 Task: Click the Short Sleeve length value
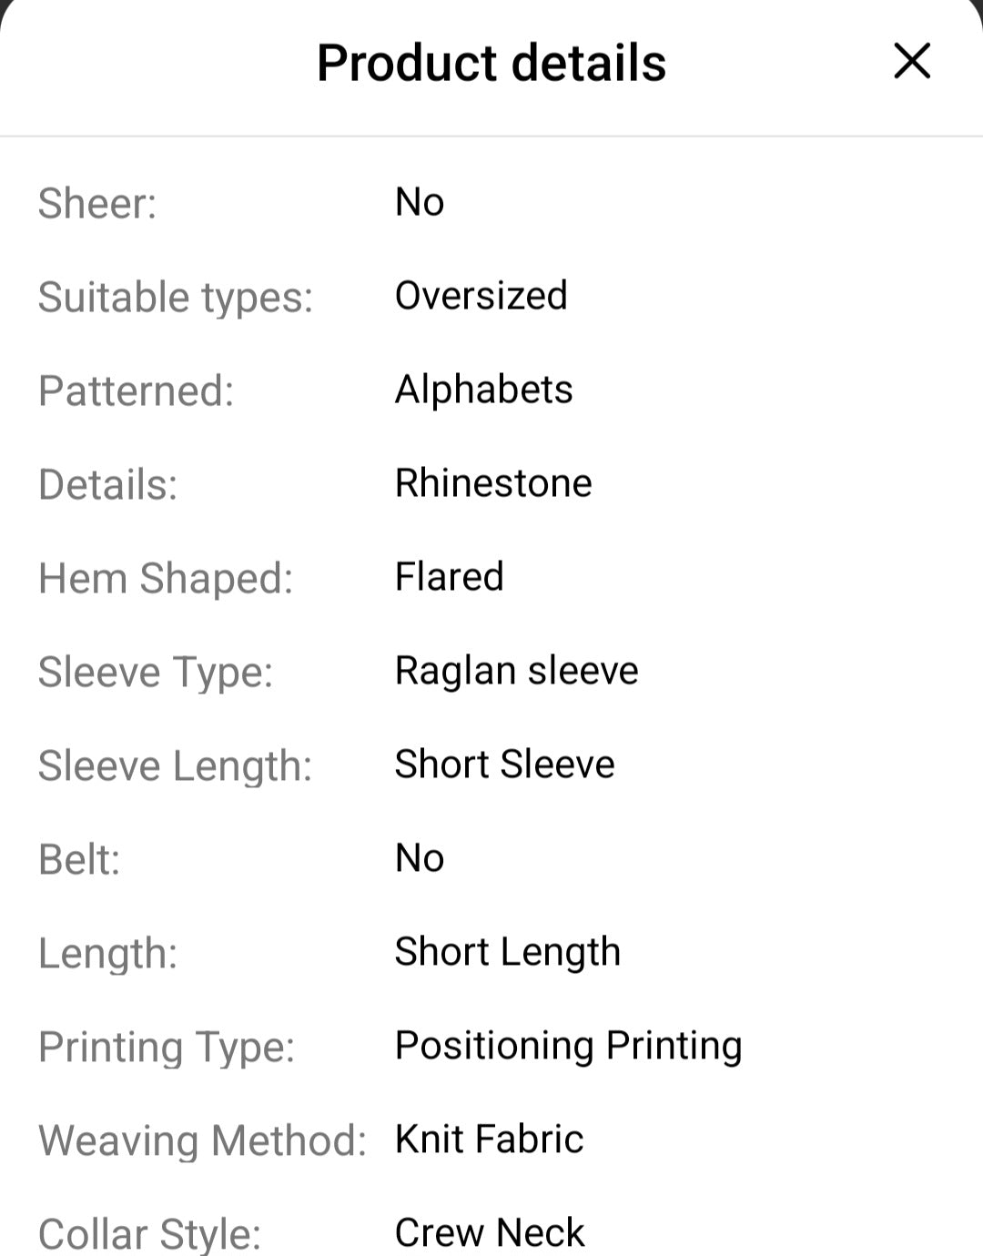coord(503,765)
